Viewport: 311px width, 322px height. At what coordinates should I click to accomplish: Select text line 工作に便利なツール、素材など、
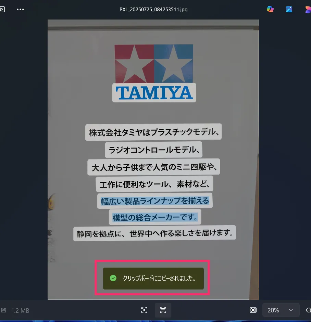pos(154,184)
